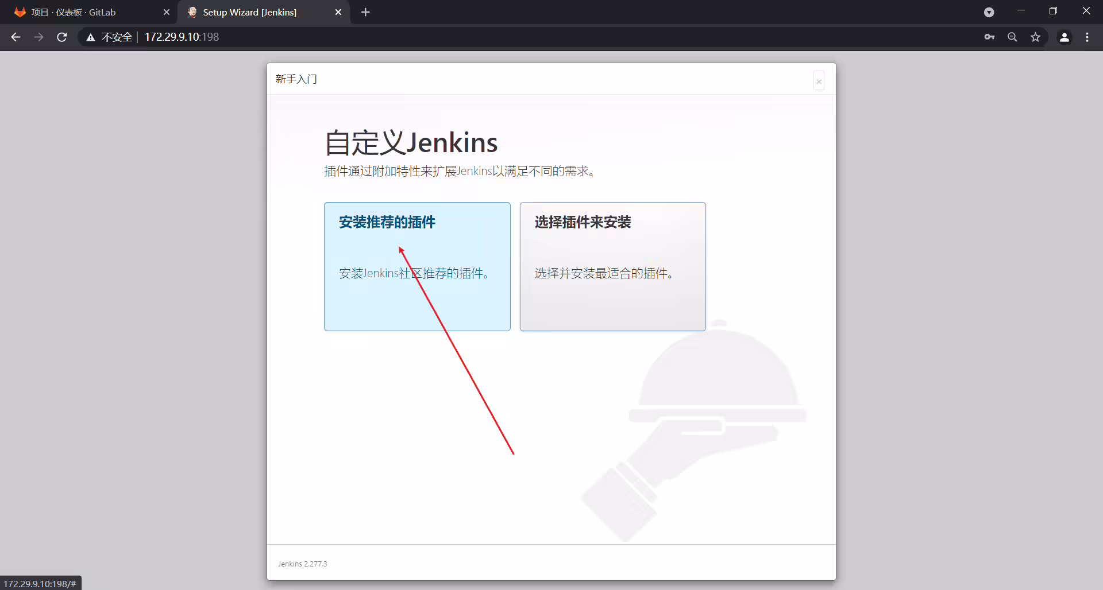Open a new browser tab
The image size is (1103, 590).
pyautogui.click(x=365, y=12)
